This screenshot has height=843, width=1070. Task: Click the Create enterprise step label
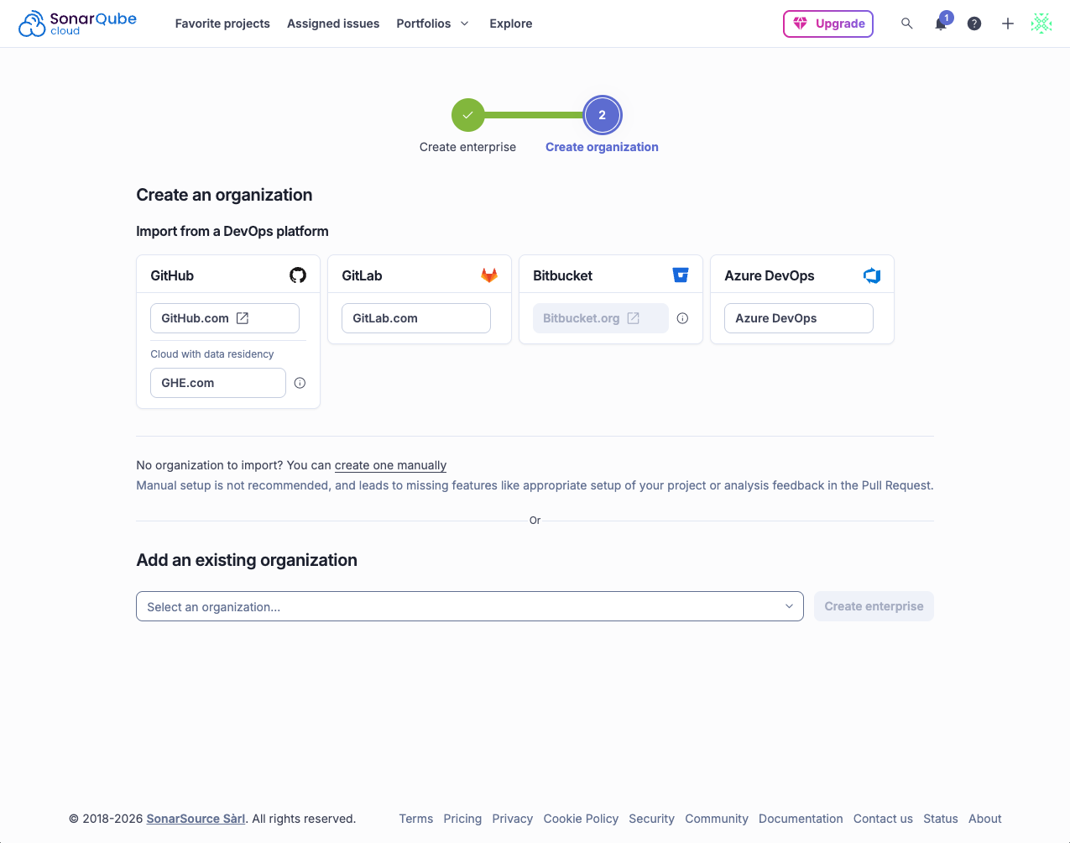click(x=467, y=147)
